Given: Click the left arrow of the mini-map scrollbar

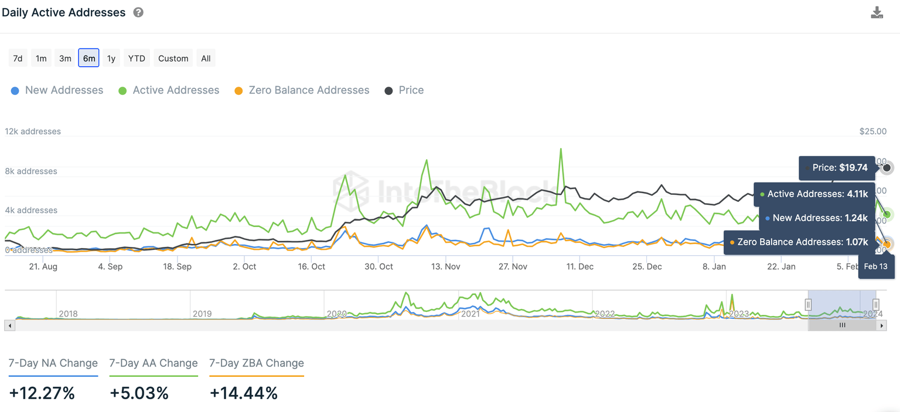Looking at the screenshot, I should click(9, 325).
